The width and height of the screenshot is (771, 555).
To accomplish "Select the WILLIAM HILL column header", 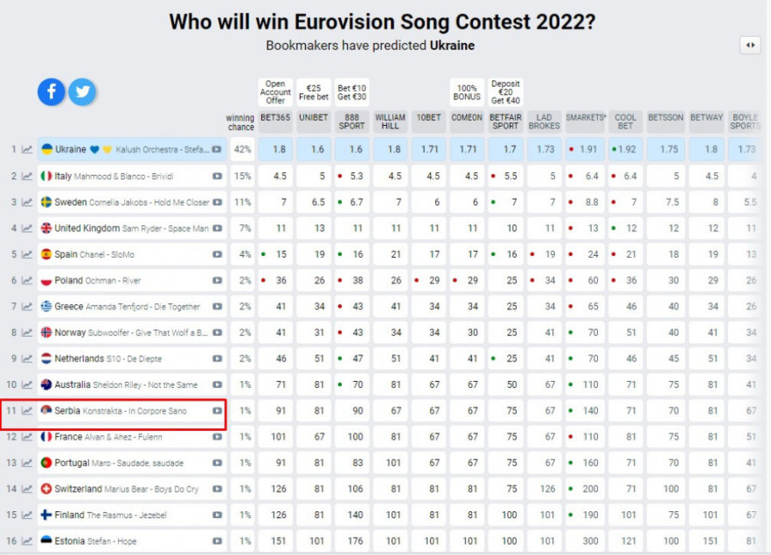I will tap(390, 121).
